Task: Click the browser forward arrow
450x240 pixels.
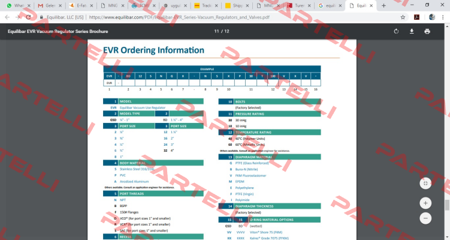Action: 18,17
